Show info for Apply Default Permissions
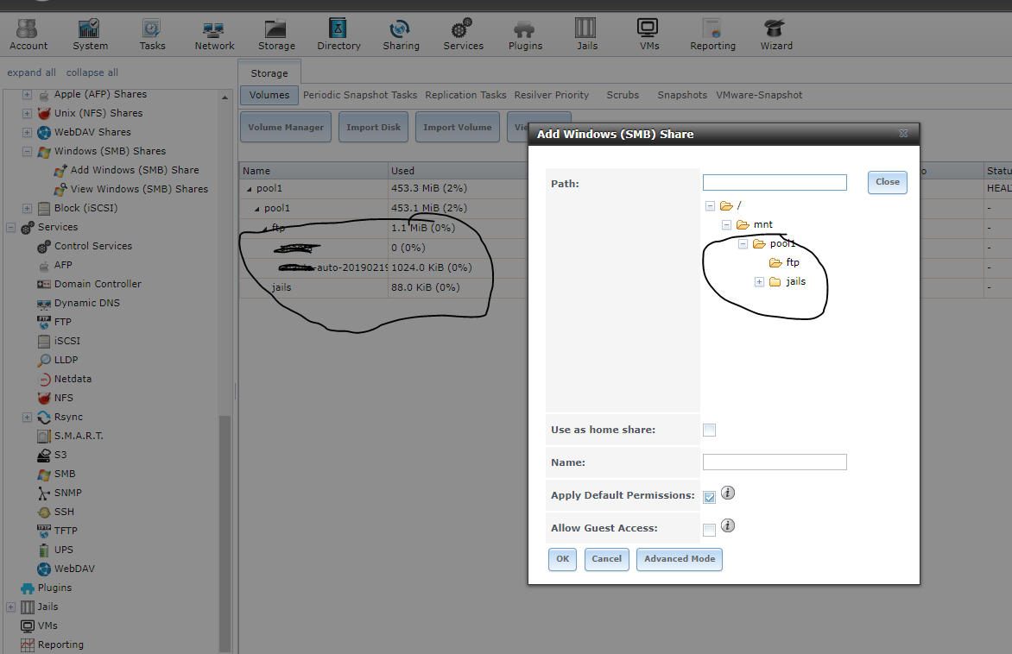Screen dimensions: 1012x654 click(727, 493)
